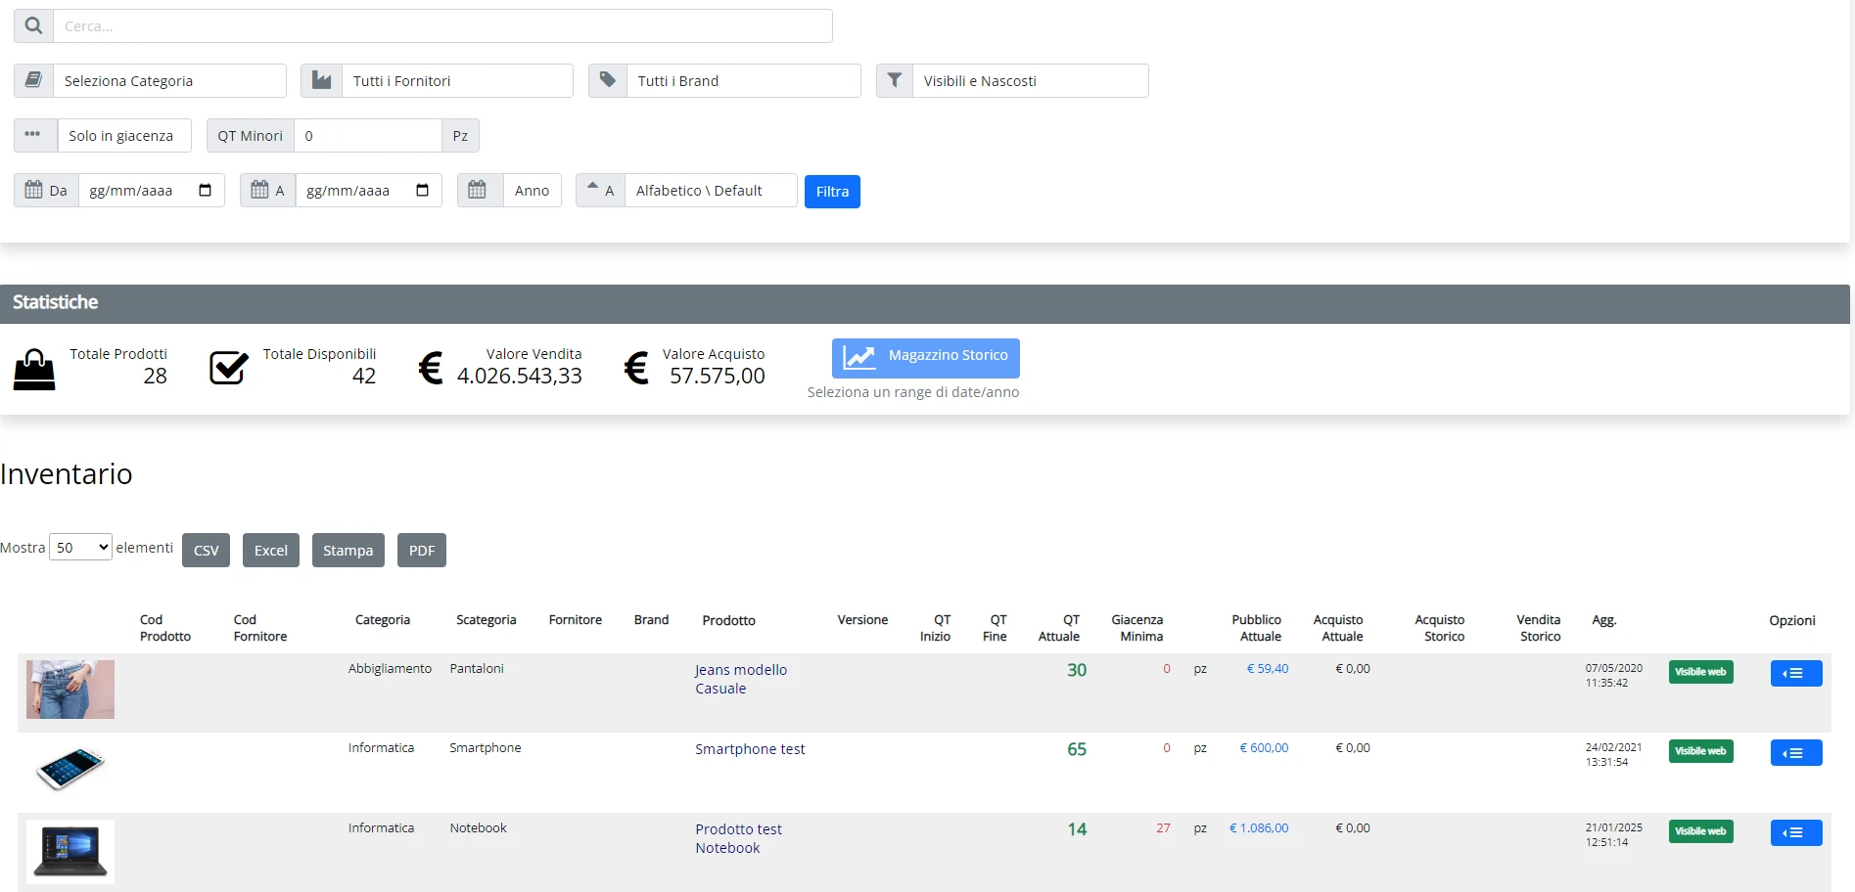Click the three-dots stock filter icon
The width and height of the screenshot is (1855, 892).
tap(33, 135)
